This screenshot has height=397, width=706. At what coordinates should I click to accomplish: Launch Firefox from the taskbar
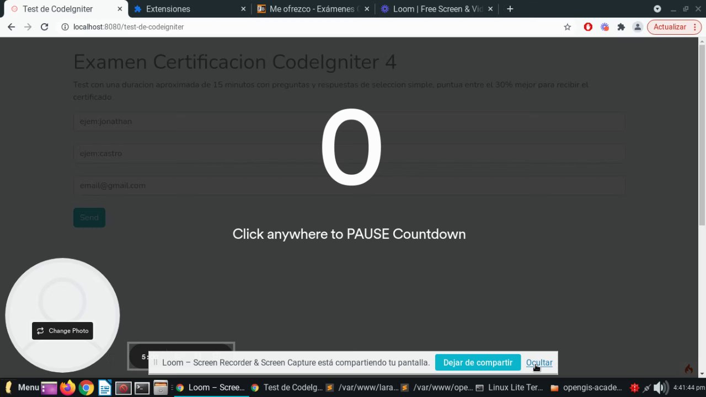pos(67,388)
